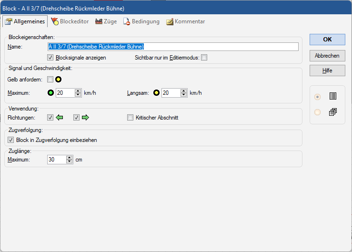This screenshot has height=252, width=352.
Task: Open the Kommentar tab
Action: click(x=185, y=21)
